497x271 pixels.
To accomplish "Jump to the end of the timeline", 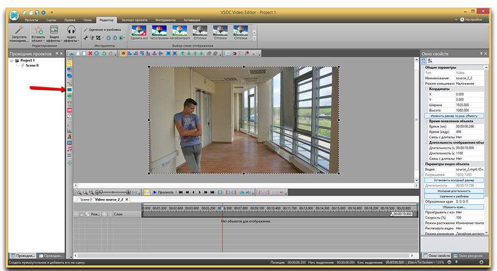I will click(213, 192).
